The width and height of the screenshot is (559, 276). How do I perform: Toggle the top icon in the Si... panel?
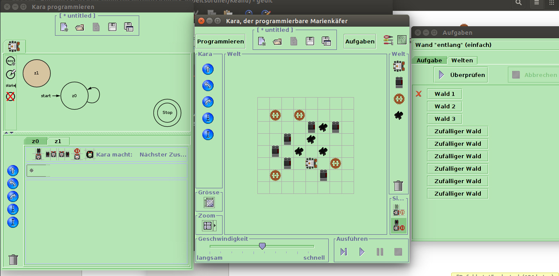[399, 210]
